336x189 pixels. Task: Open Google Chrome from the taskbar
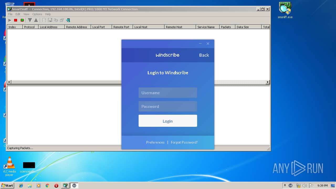47,186
